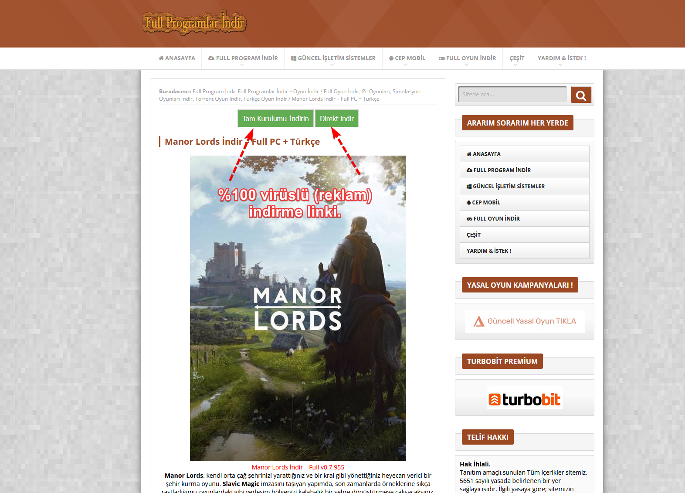The width and height of the screenshot is (685, 493).
Task: Follow the 'Full Oyun İndir' breadcrumb link
Action: click(341, 92)
